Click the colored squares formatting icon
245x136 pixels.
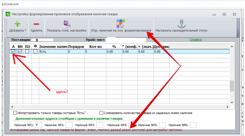pyautogui.click(x=121, y=24)
